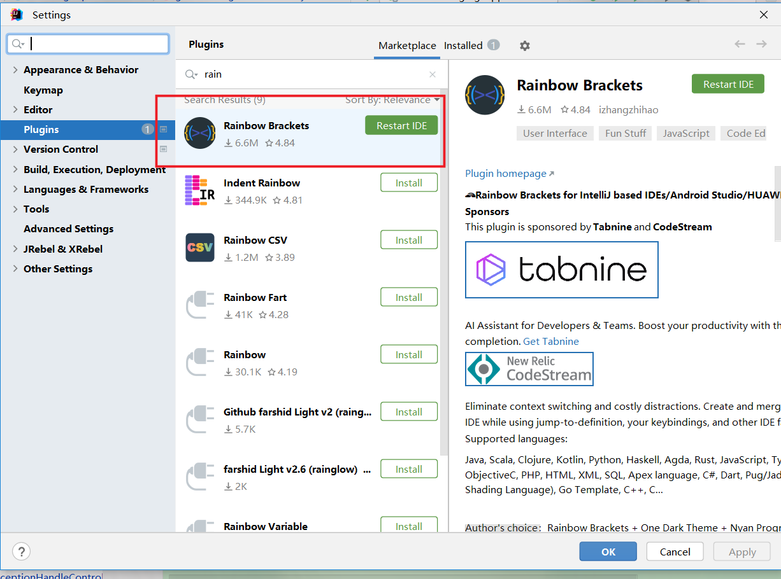Expand Appearance & Behavior settings

point(15,70)
